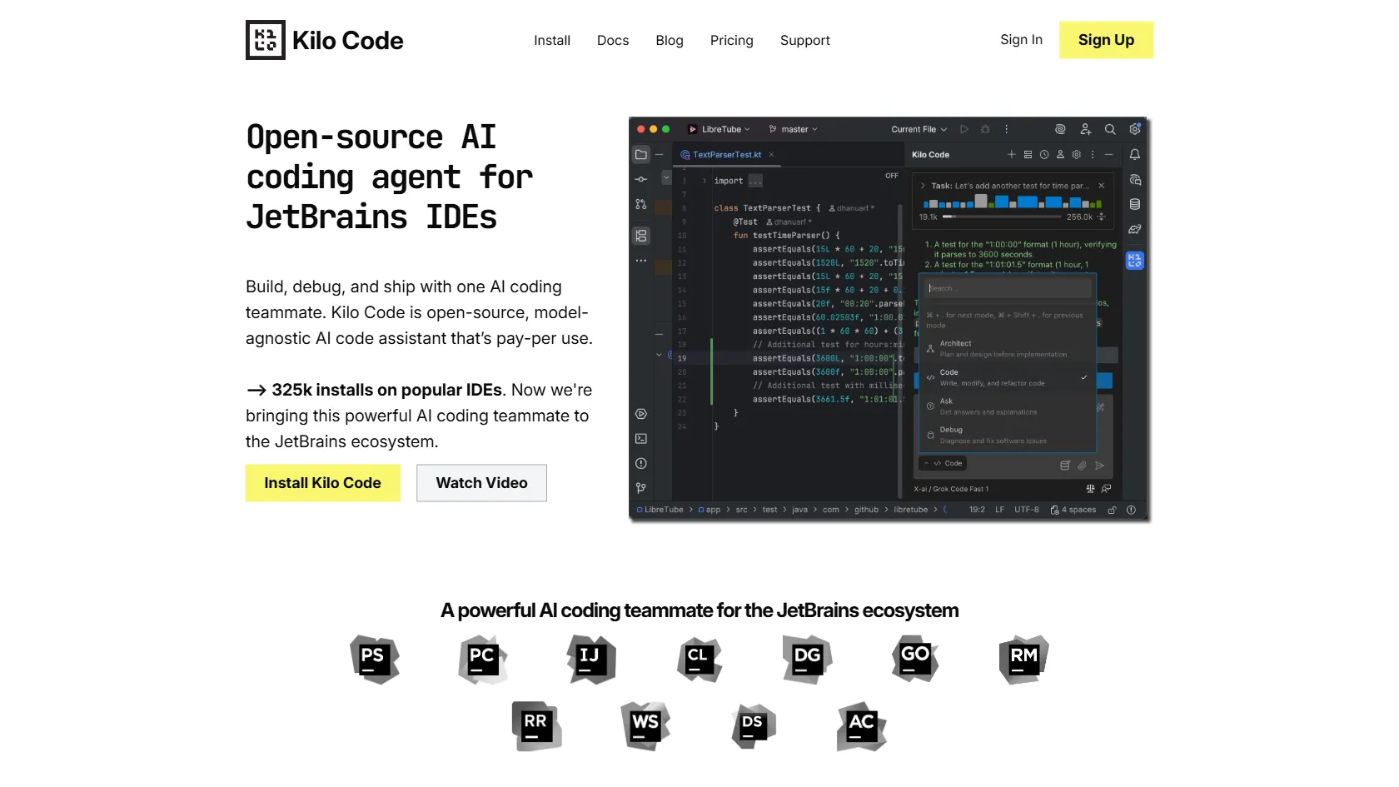The height and width of the screenshot is (787, 1399).
Task: Click the PyCharm (PC) product icon
Action: (x=482, y=659)
